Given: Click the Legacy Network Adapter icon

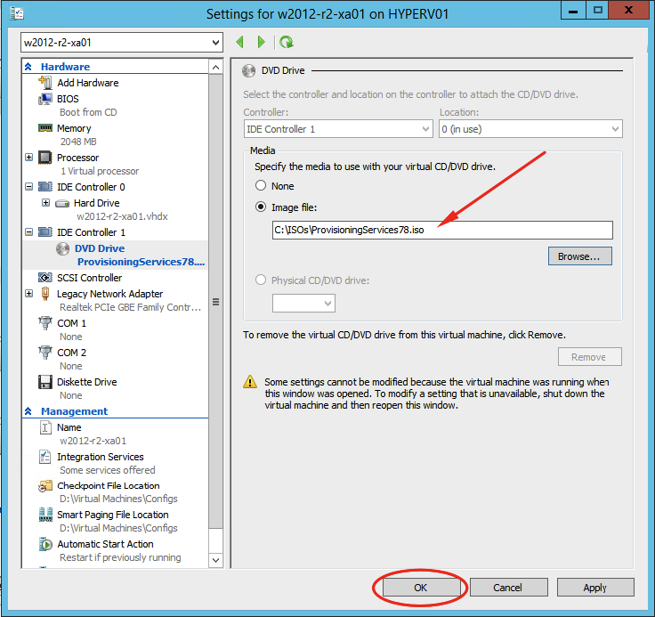Looking at the screenshot, I should coord(45,294).
